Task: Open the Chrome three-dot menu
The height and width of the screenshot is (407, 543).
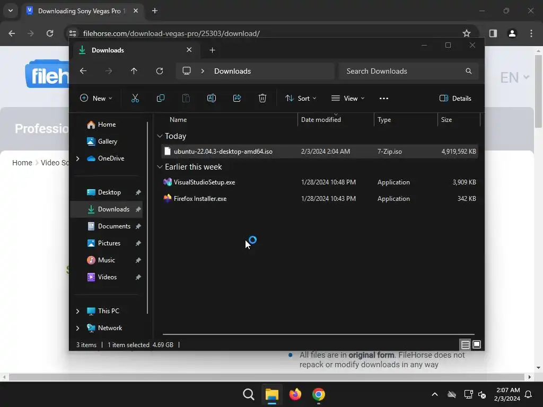Action: coord(531,33)
